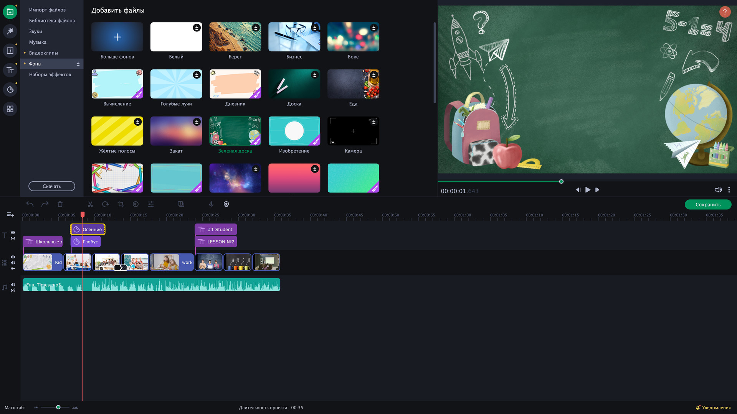Image resolution: width=737 pixels, height=414 pixels.
Task: Select the Наборы эффектов category
Action: [50, 74]
